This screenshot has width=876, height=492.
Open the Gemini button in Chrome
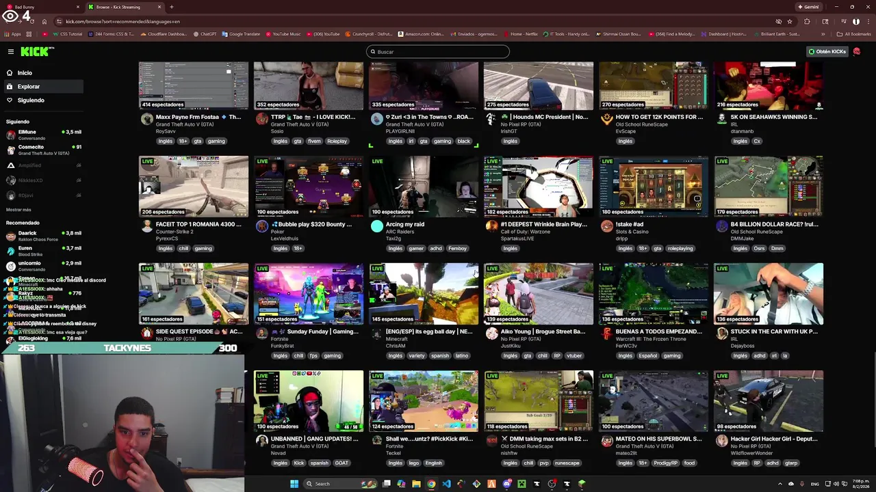pyautogui.click(x=808, y=7)
